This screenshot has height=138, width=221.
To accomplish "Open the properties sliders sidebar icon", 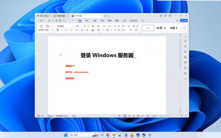I will [x=185, y=52].
